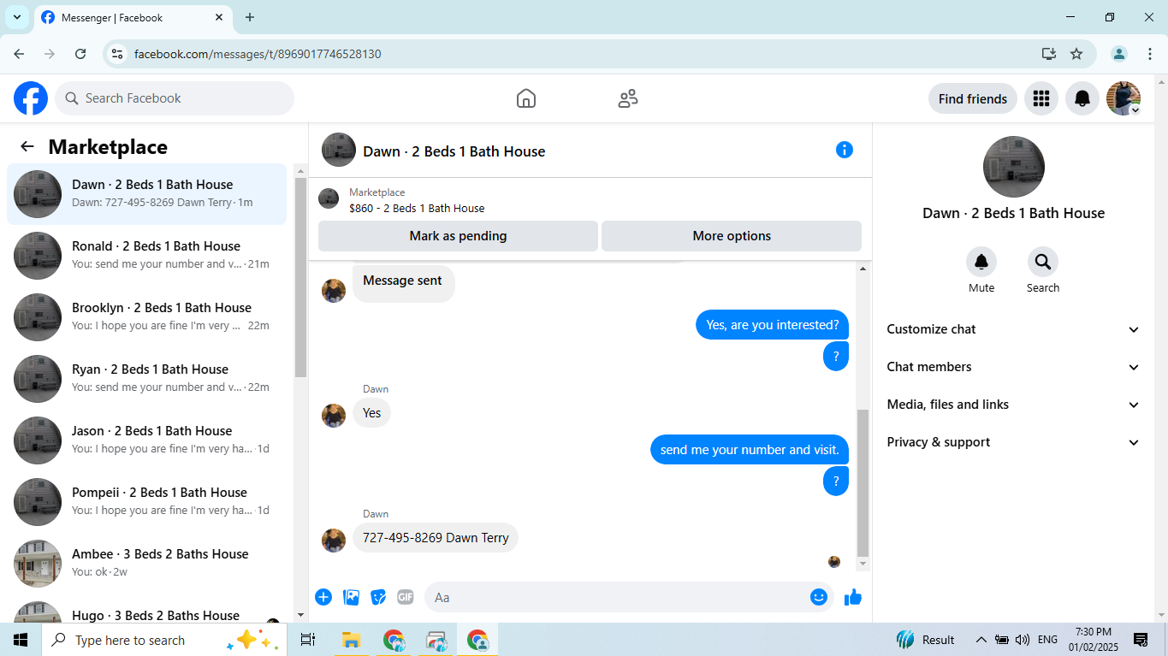This screenshot has width=1168, height=656.
Task: Open the tab search dropdown arrow
Action: [16, 17]
